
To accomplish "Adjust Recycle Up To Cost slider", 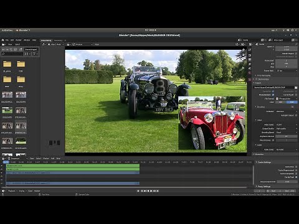I will [x=287, y=182].
